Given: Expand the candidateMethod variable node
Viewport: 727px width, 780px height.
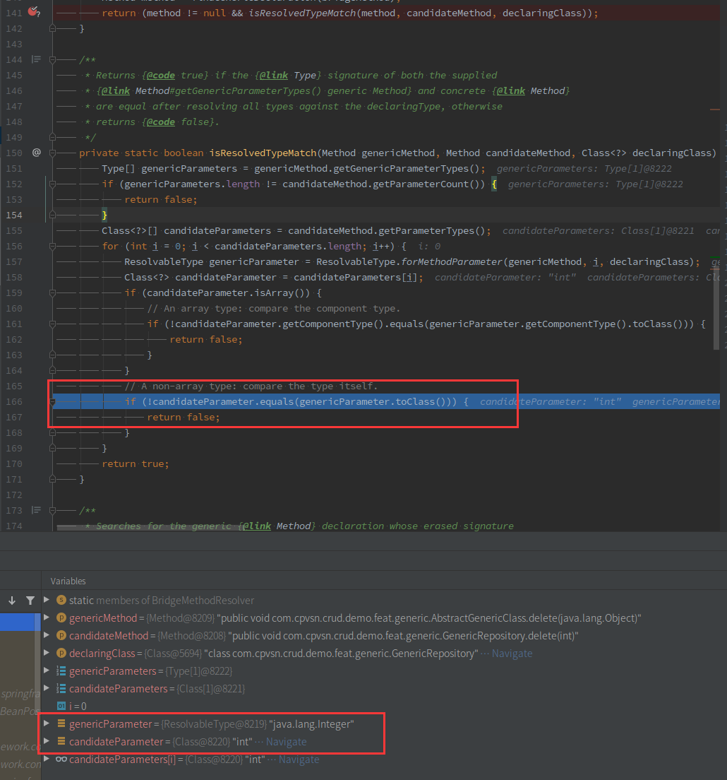Looking at the screenshot, I should 47,635.
